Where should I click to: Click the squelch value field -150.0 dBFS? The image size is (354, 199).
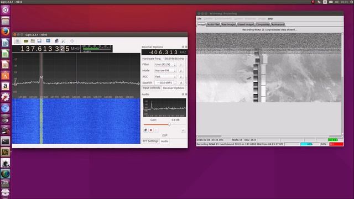[164, 83]
